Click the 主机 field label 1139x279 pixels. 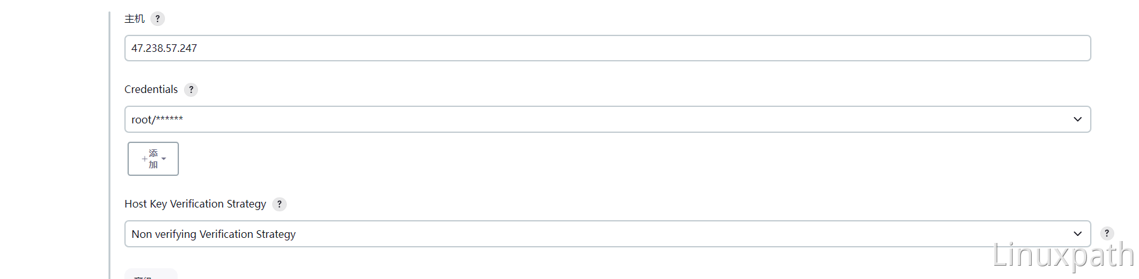(135, 19)
